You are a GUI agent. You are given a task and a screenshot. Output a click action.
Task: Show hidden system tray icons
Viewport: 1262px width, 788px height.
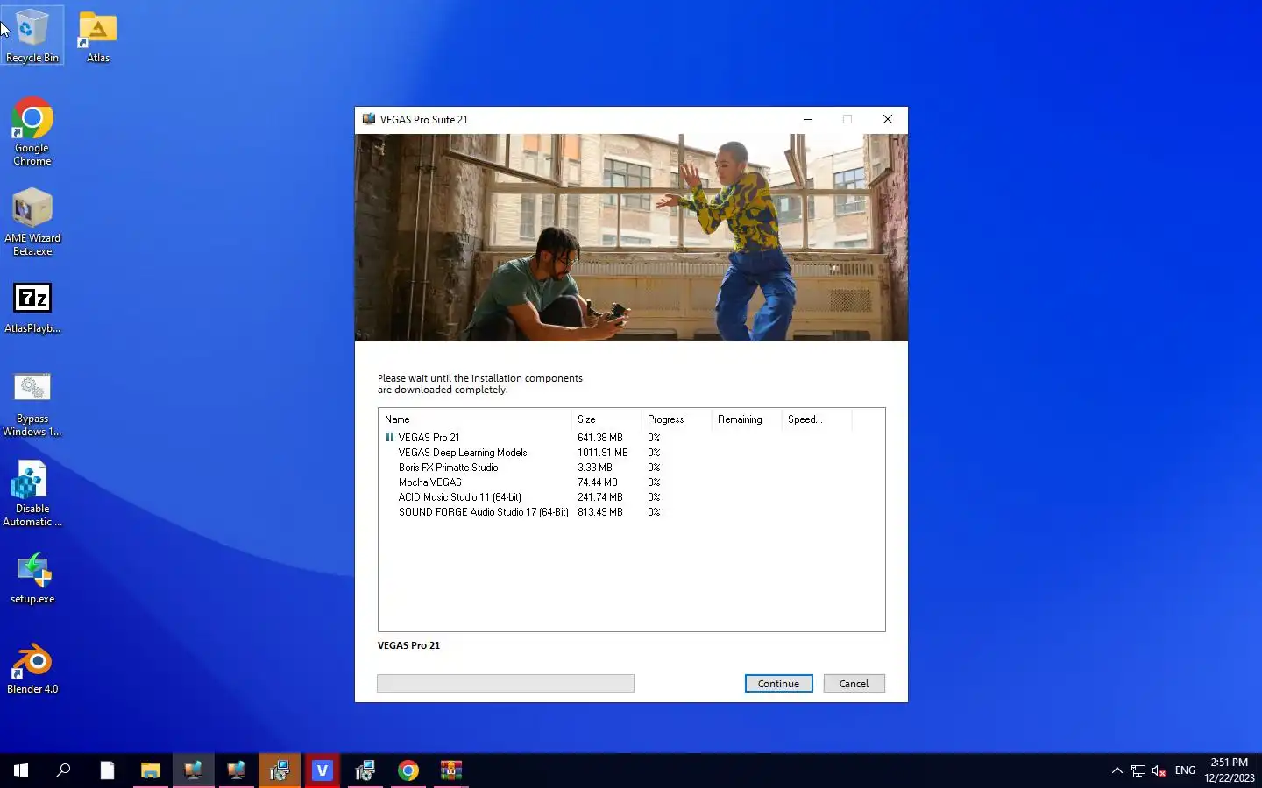1117,770
